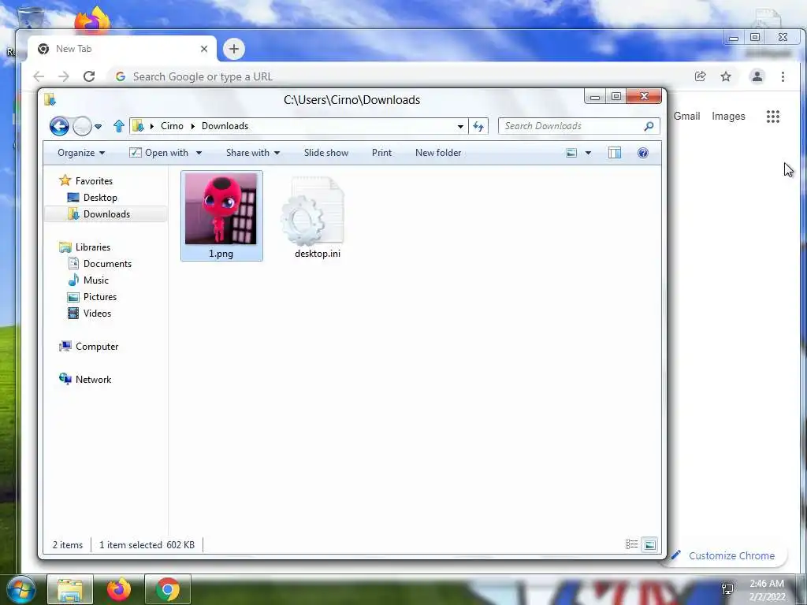The height and width of the screenshot is (605, 807).
Task: Open Firefox from the taskbar
Action: (119, 589)
